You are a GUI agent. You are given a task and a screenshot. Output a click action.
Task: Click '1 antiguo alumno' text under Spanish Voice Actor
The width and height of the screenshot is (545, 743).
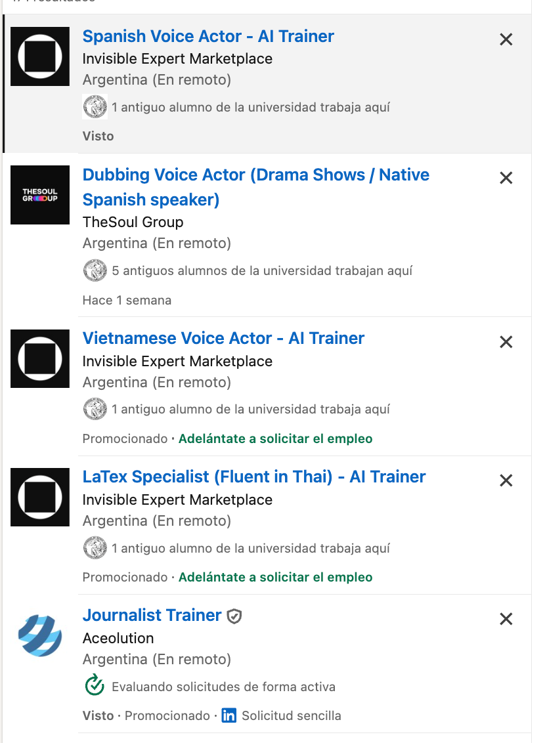tap(251, 107)
